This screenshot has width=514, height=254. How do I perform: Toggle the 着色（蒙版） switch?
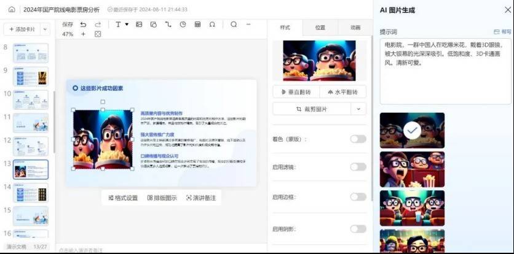(358, 139)
